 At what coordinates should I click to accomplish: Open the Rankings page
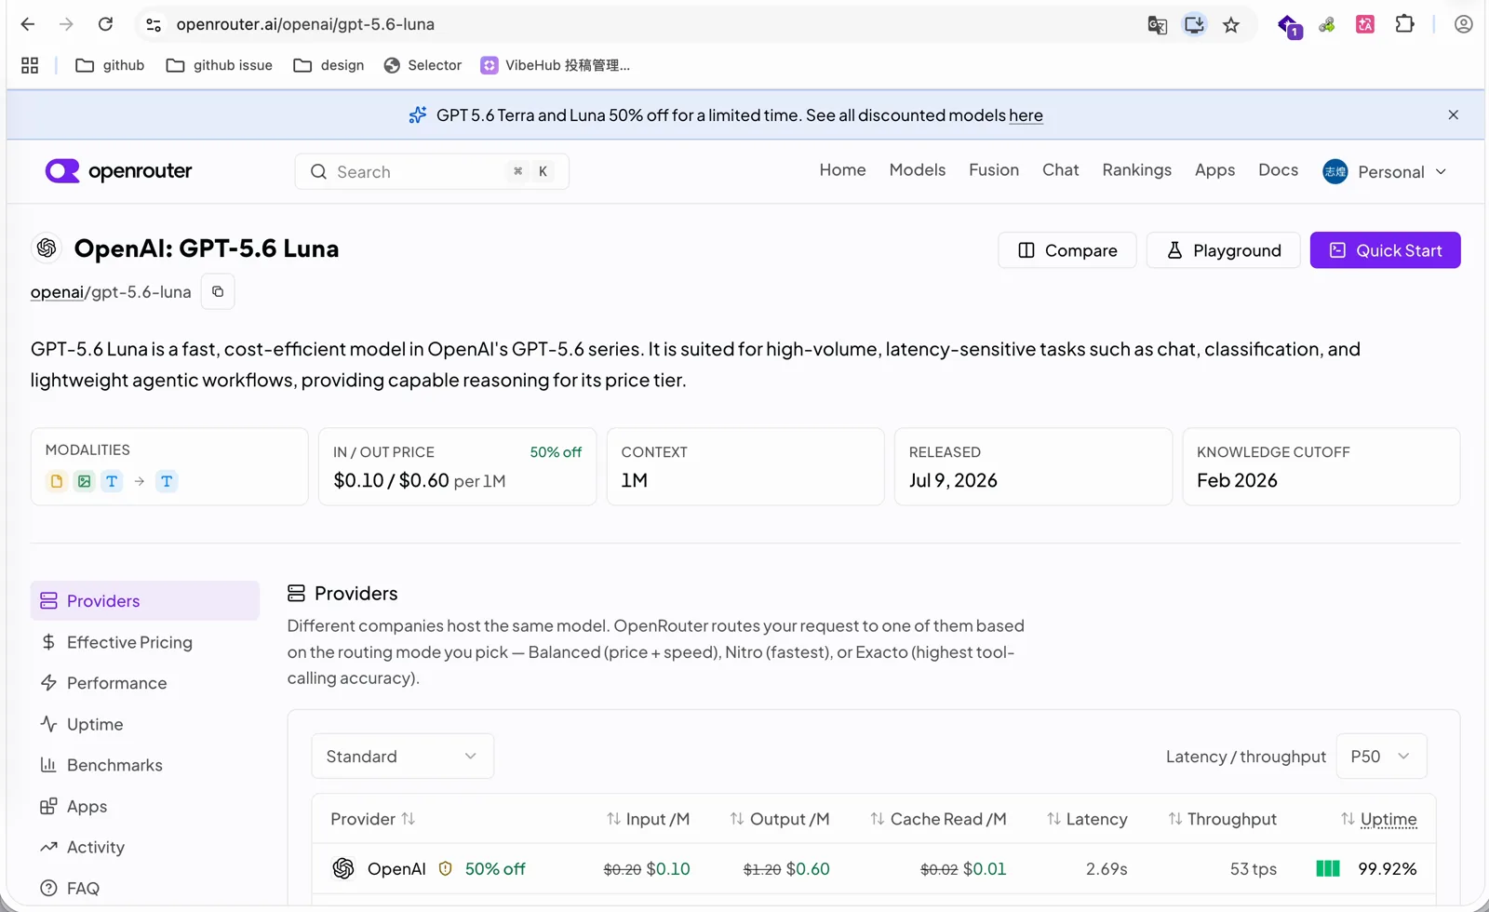[x=1136, y=170]
